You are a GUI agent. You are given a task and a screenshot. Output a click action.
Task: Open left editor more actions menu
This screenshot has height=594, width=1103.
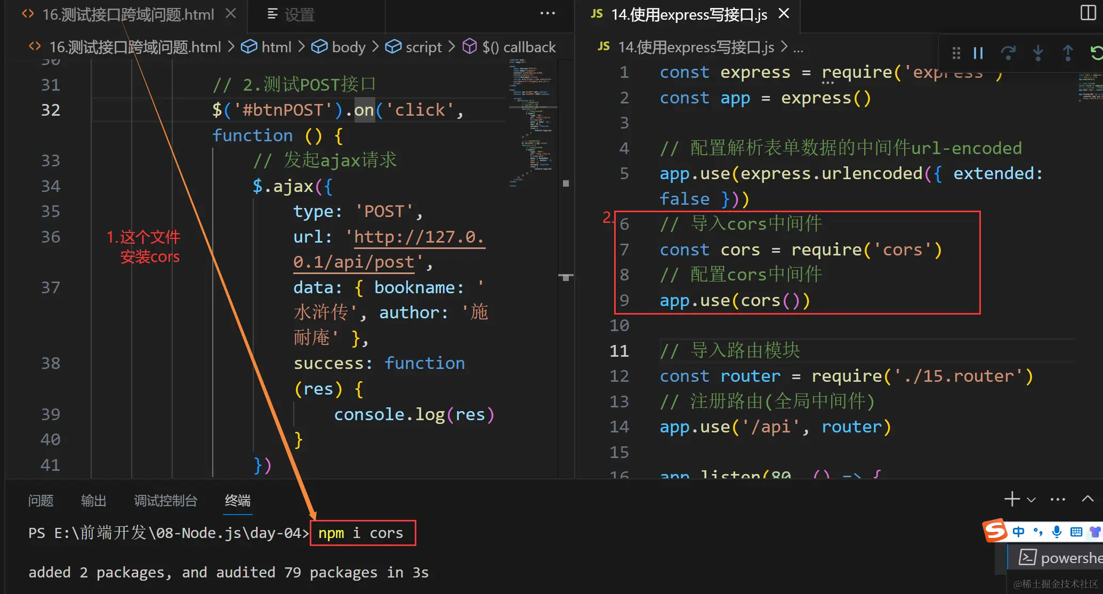coord(548,13)
